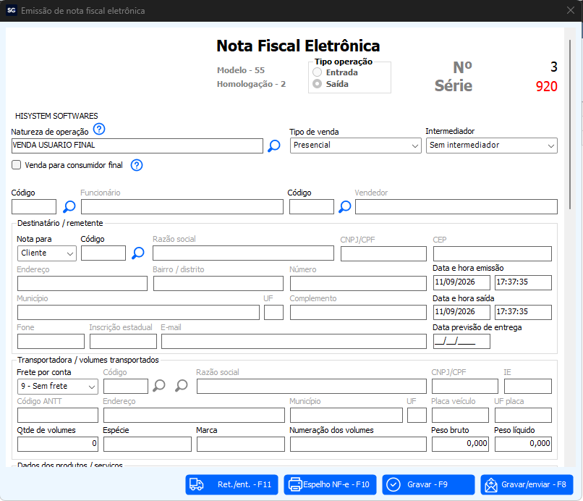Open search for Natureza de operação

tap(274, 146)
